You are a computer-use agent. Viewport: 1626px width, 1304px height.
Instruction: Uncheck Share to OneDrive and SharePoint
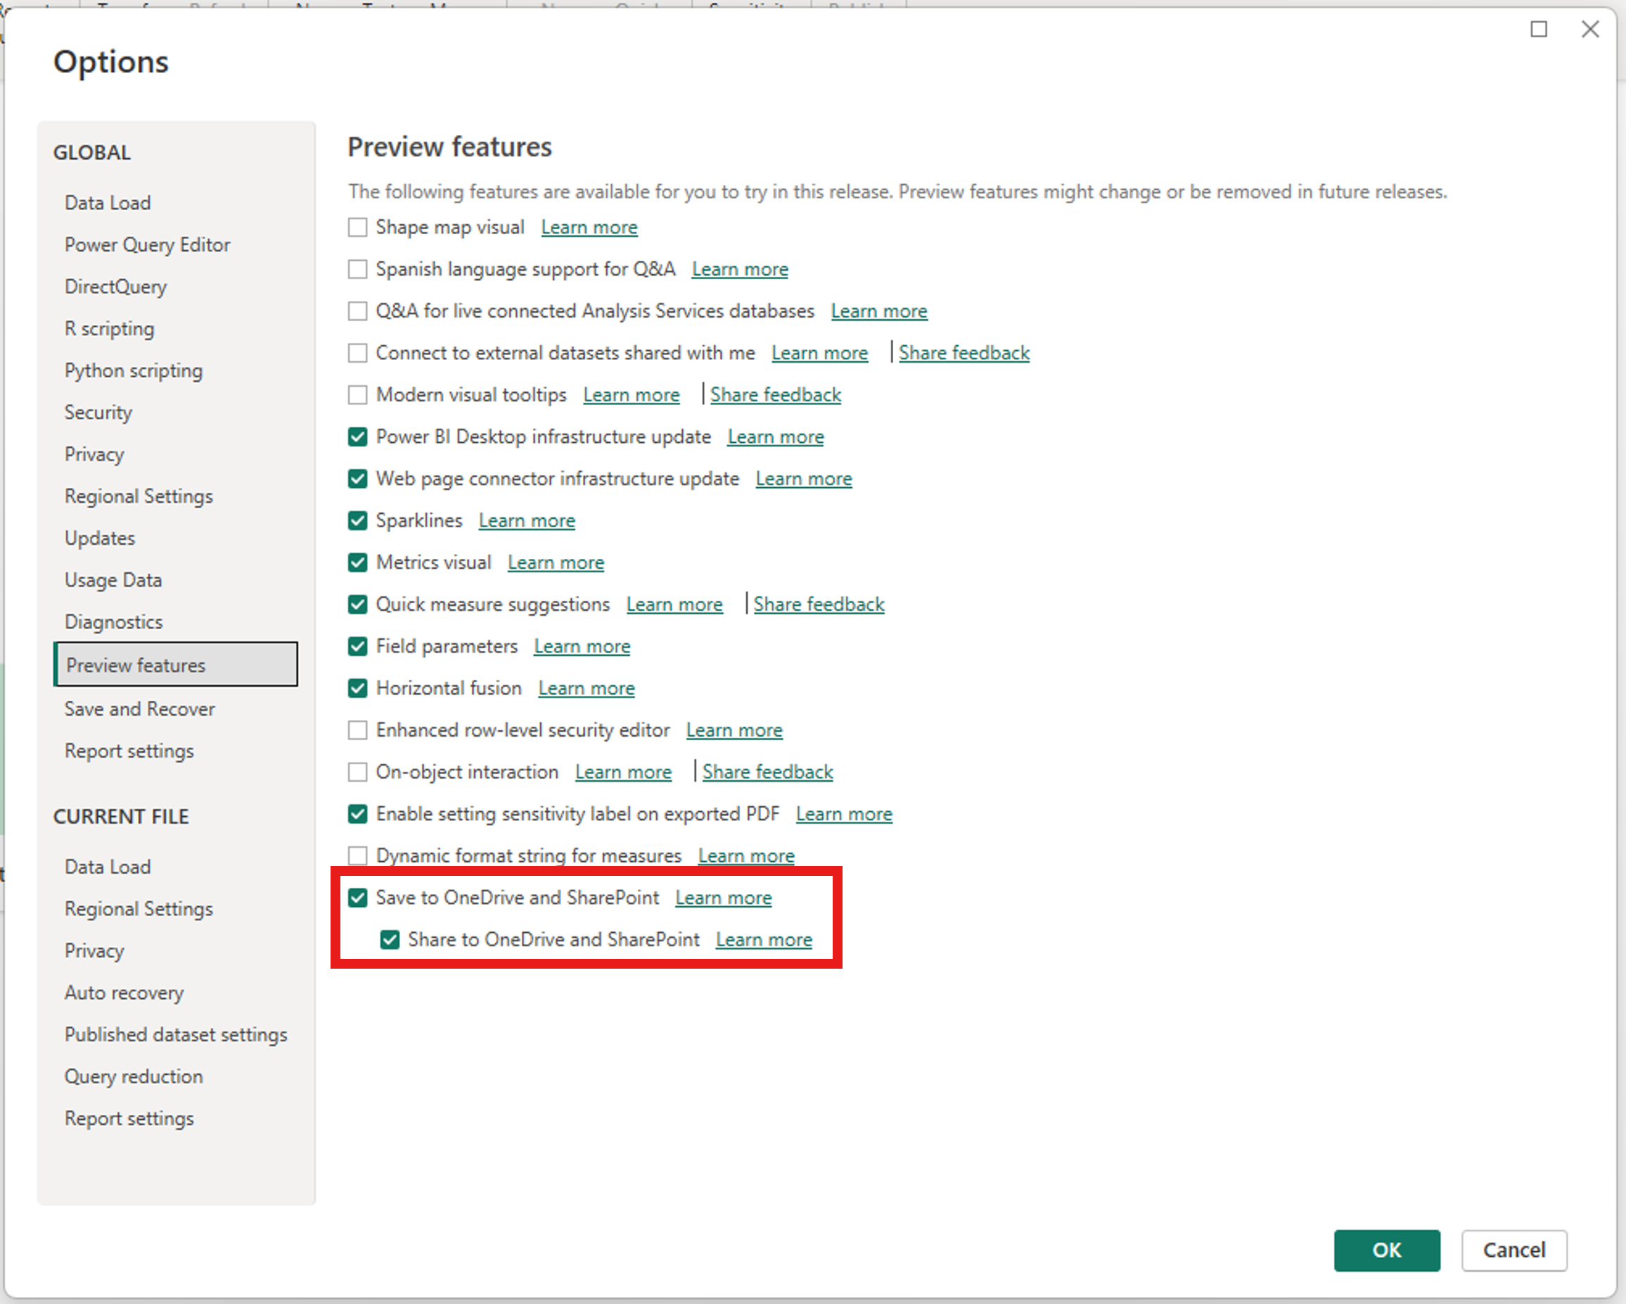(390, 940)
